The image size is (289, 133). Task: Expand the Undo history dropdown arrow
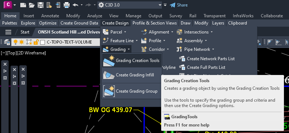(81, 5)
